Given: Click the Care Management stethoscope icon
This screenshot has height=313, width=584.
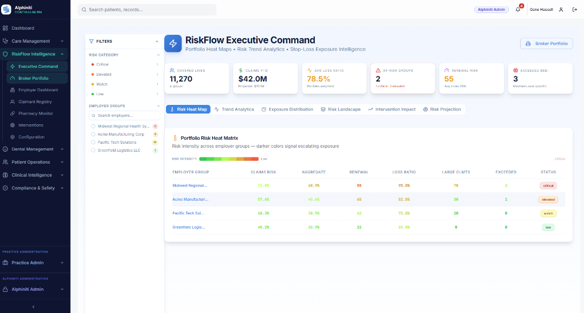Looking at the screenshot, I should point(5,41).
